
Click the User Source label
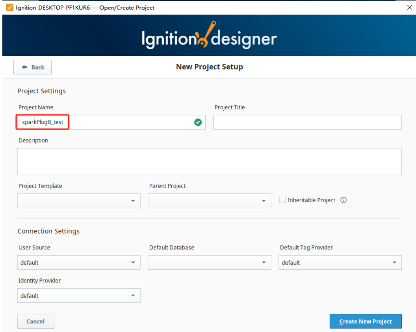(x=34, y=247)
